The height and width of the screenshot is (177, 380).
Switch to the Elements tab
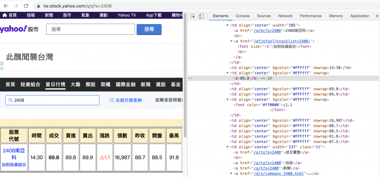click(220, 16)
